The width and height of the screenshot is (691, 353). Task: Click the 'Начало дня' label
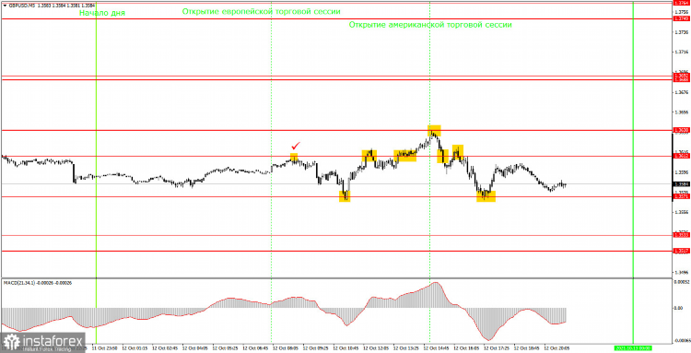pos(102,13)
